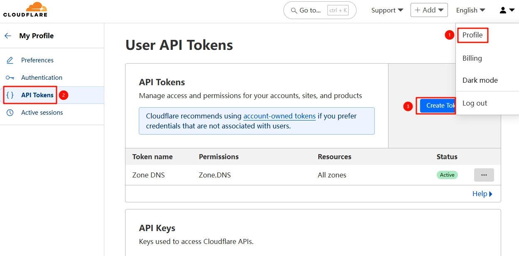Open the user profile avatar icon

502,10
